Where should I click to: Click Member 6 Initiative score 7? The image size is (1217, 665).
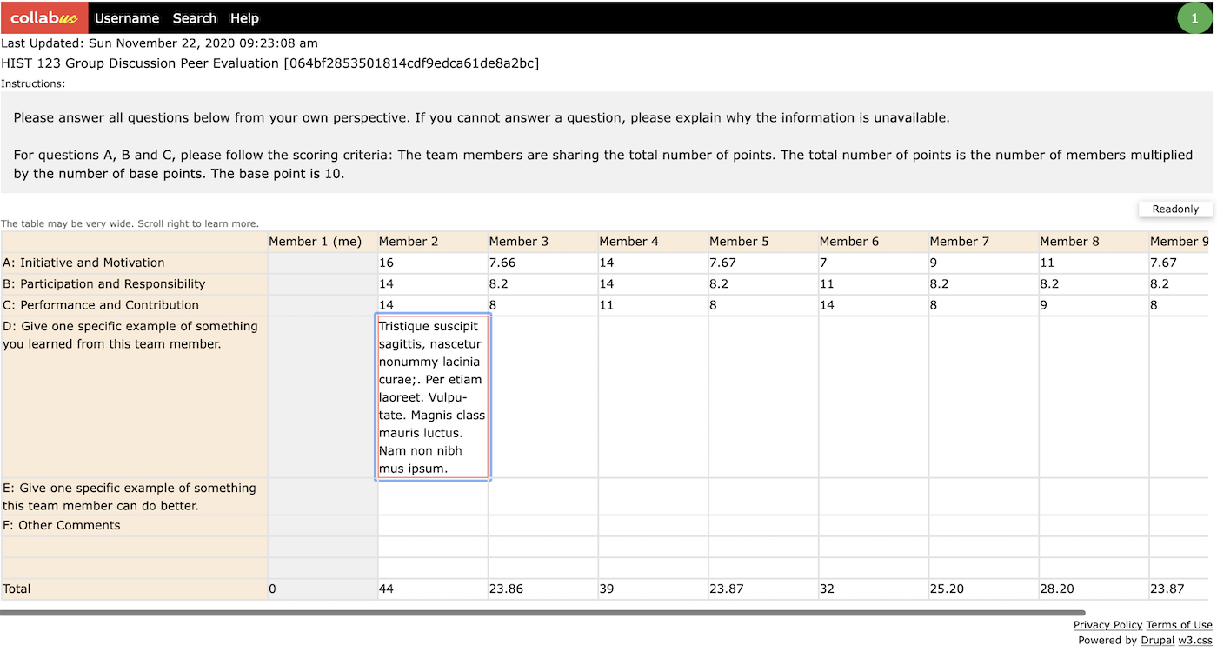pyautogui.click(x=874, y=263)
